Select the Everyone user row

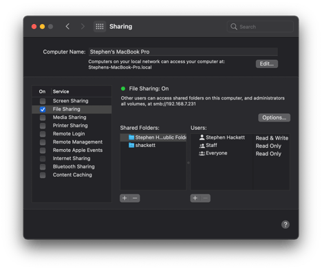240,153
